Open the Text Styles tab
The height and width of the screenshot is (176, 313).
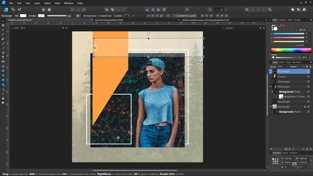click(x=296, y=62)
